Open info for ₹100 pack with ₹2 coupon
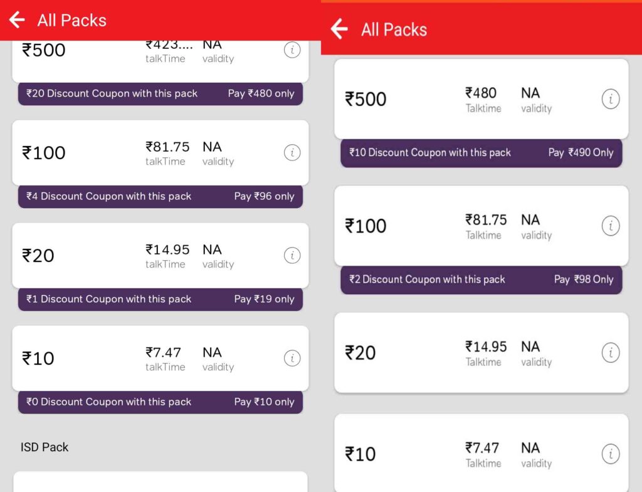The height and width of the screenshot is (492, 642). click(611, 226)
